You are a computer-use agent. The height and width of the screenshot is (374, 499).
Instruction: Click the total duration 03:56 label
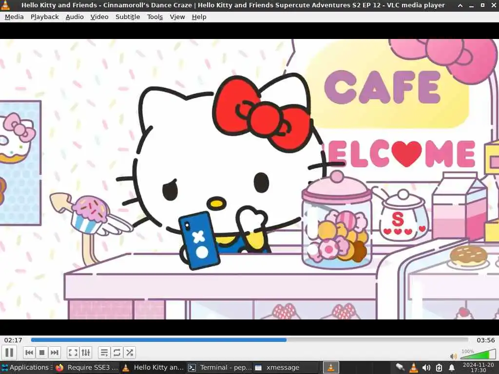point(486,340)
